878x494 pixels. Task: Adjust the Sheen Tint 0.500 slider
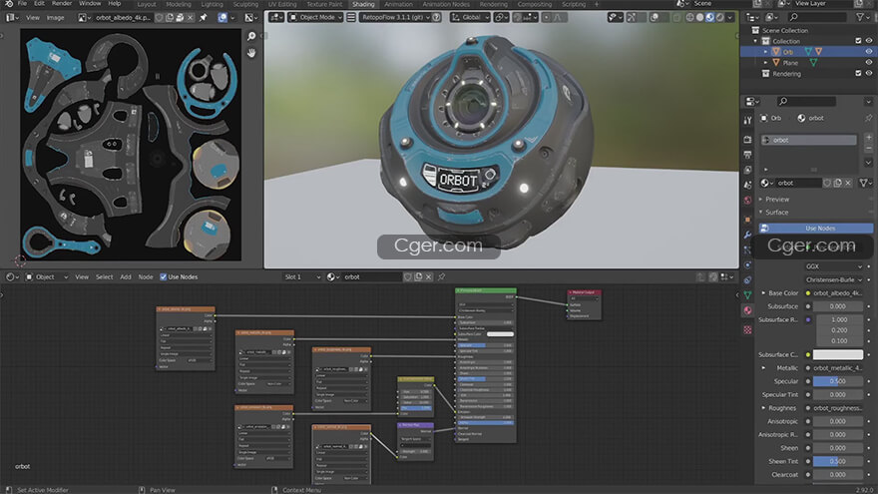838,461
